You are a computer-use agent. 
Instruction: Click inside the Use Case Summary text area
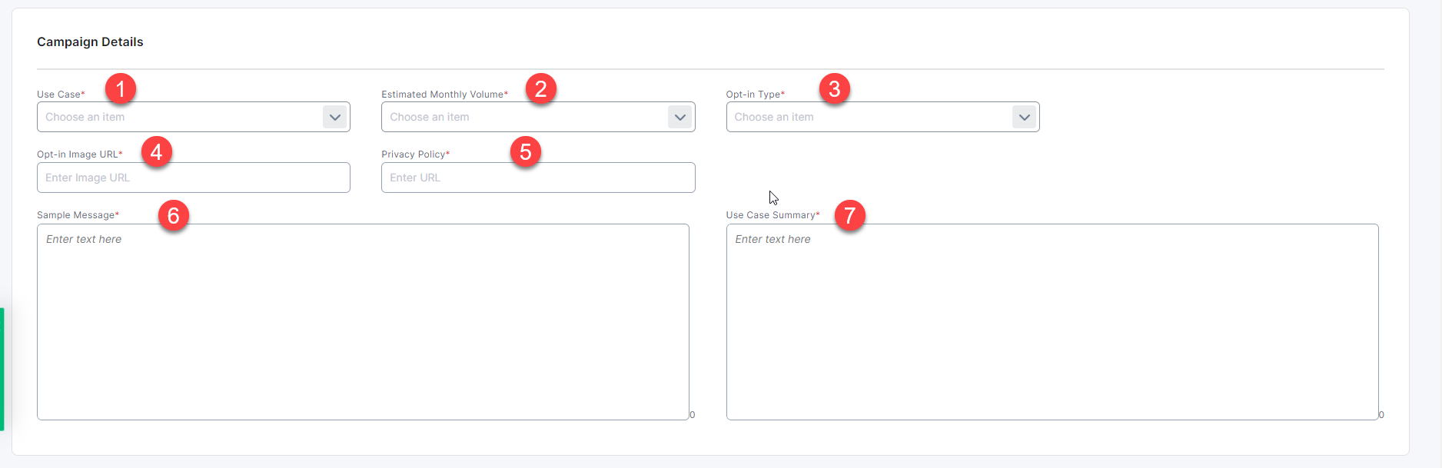(x=1052, y=321)
